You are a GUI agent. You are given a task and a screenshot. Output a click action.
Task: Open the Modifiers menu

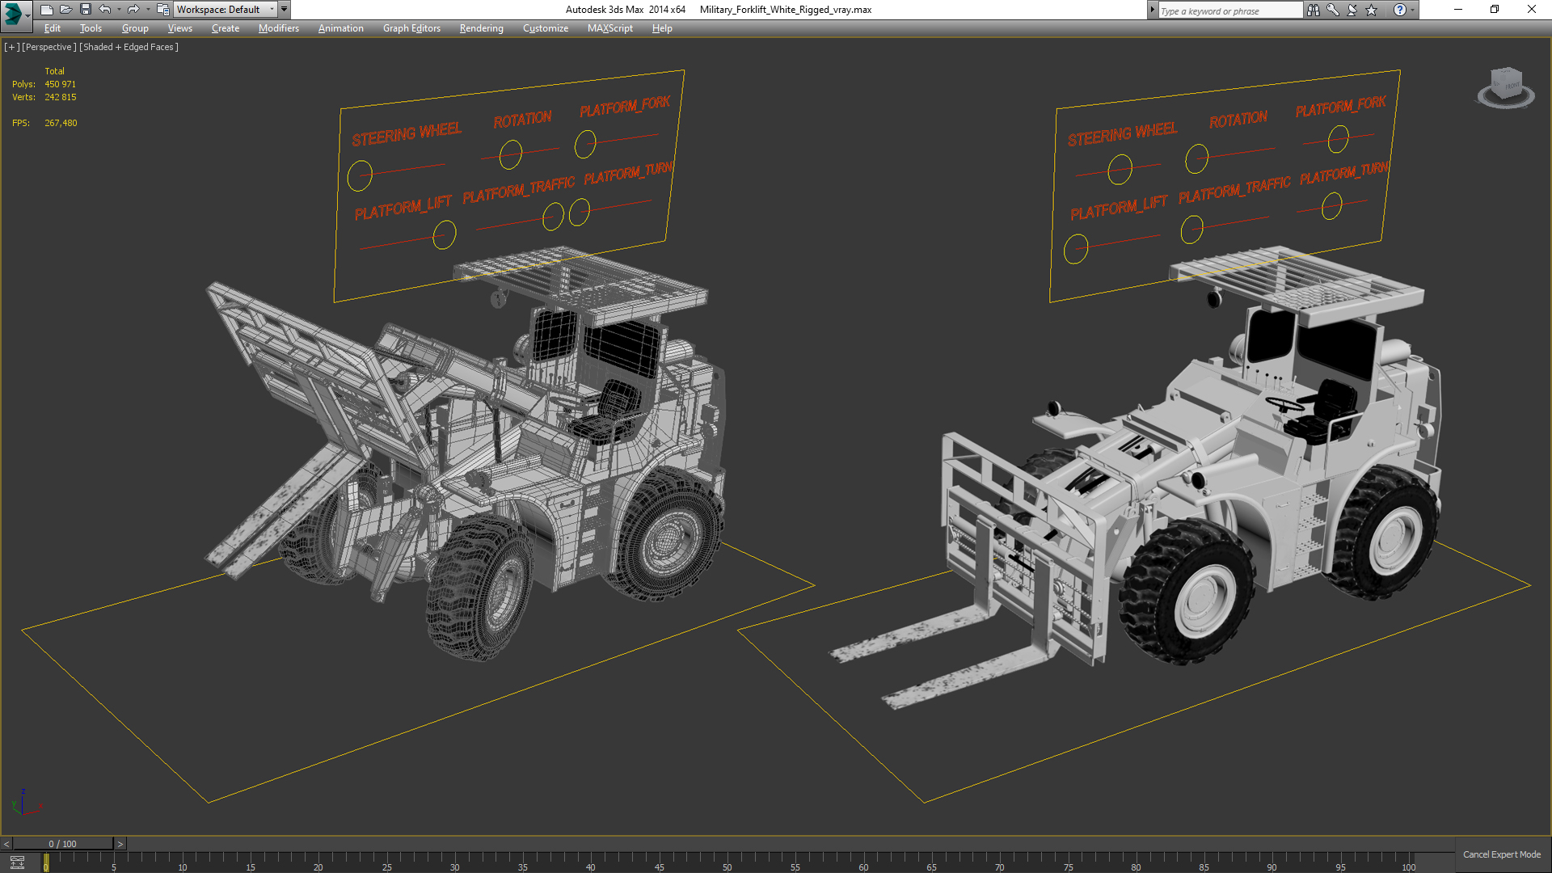(278, 28)
